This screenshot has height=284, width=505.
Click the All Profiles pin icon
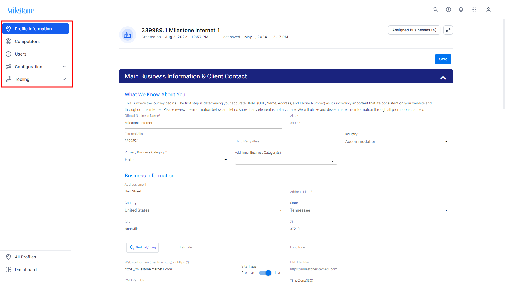point(8,257)
